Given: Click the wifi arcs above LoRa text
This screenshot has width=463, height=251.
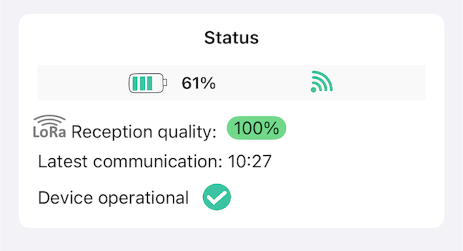Looking at the screenshot, I should pos(49,120).
